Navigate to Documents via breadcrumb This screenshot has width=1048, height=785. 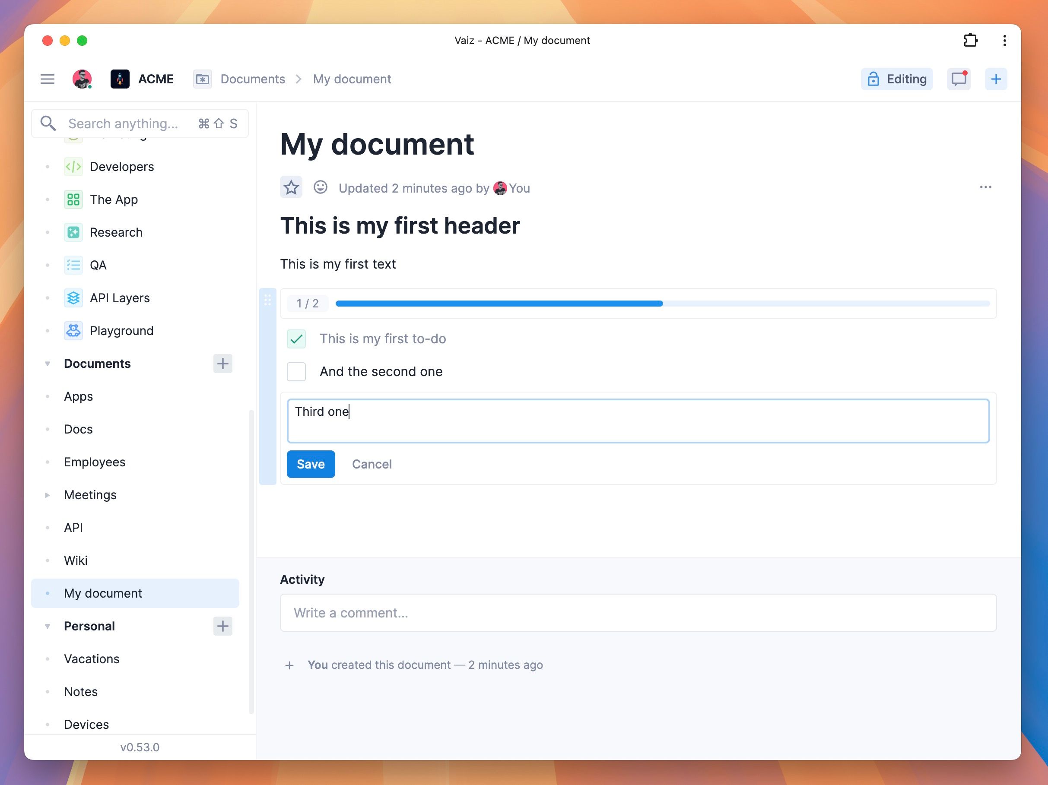click(x=253, y=79)
